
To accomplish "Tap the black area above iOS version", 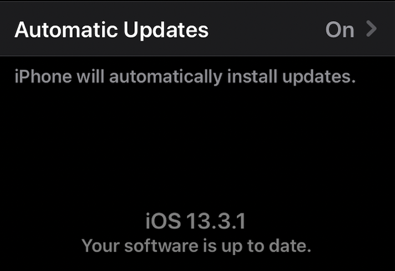I will click(197, 148).
